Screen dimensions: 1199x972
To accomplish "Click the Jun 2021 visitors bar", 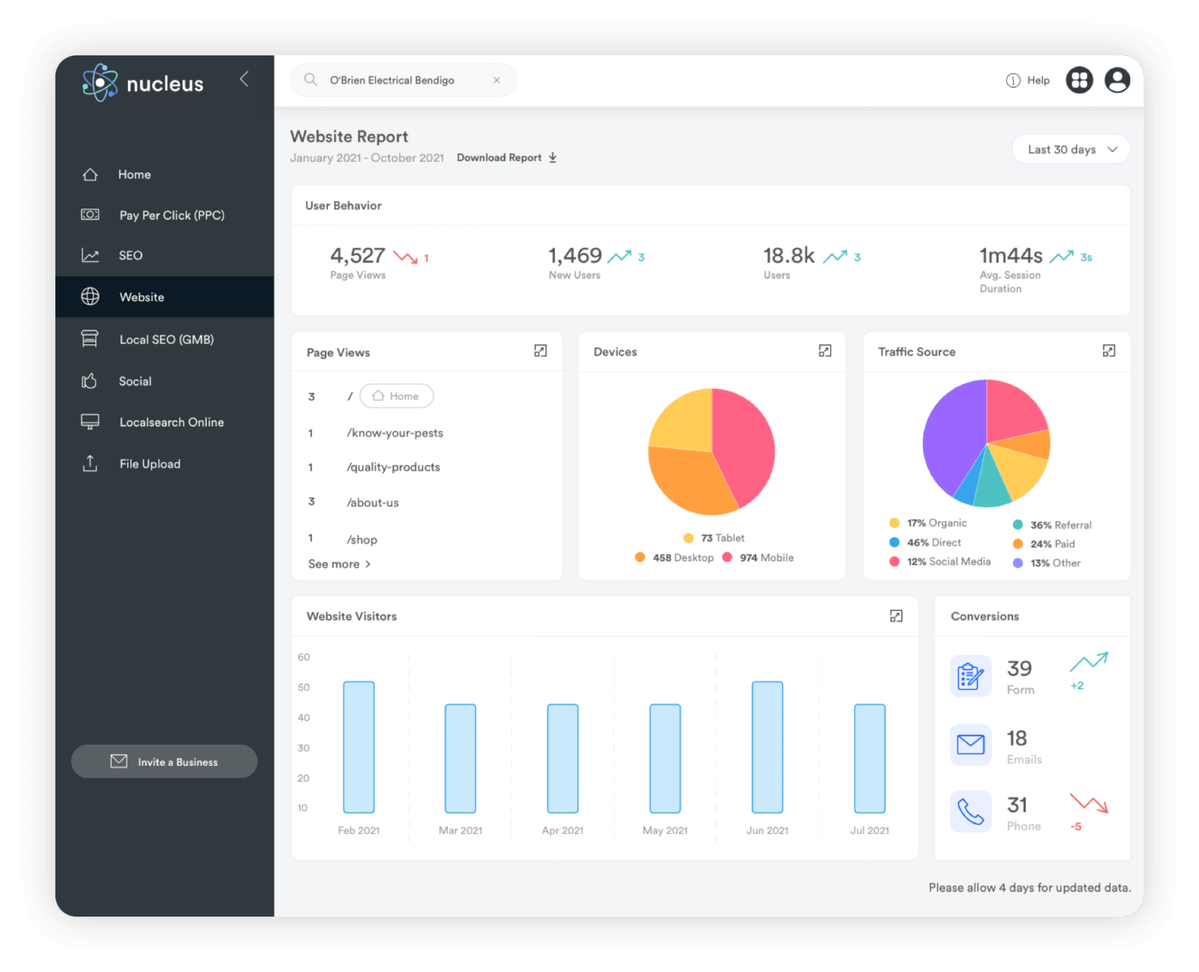I will [x=767, y=747].
